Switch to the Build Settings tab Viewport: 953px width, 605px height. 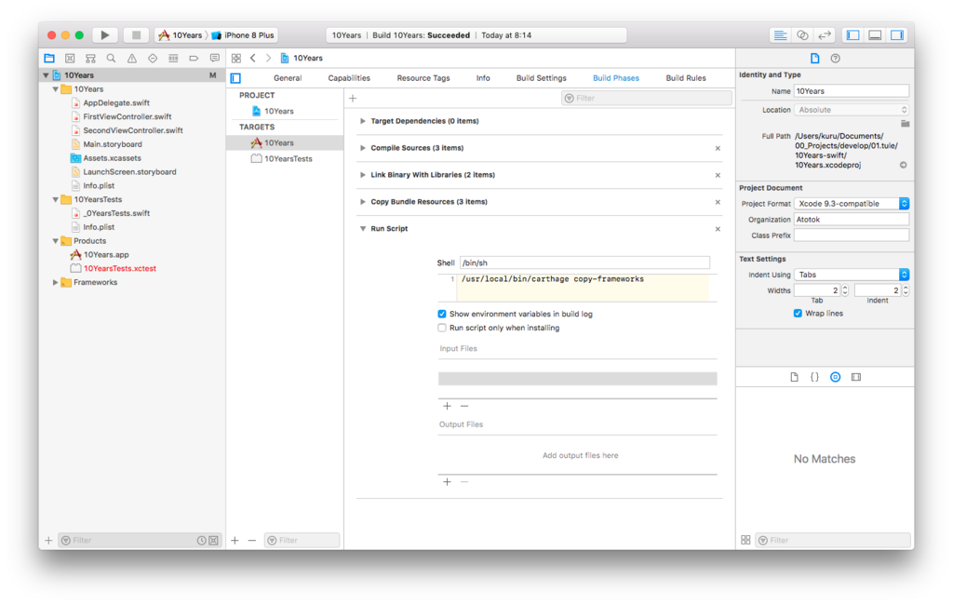pyautogui.click(x=542, y=78)
